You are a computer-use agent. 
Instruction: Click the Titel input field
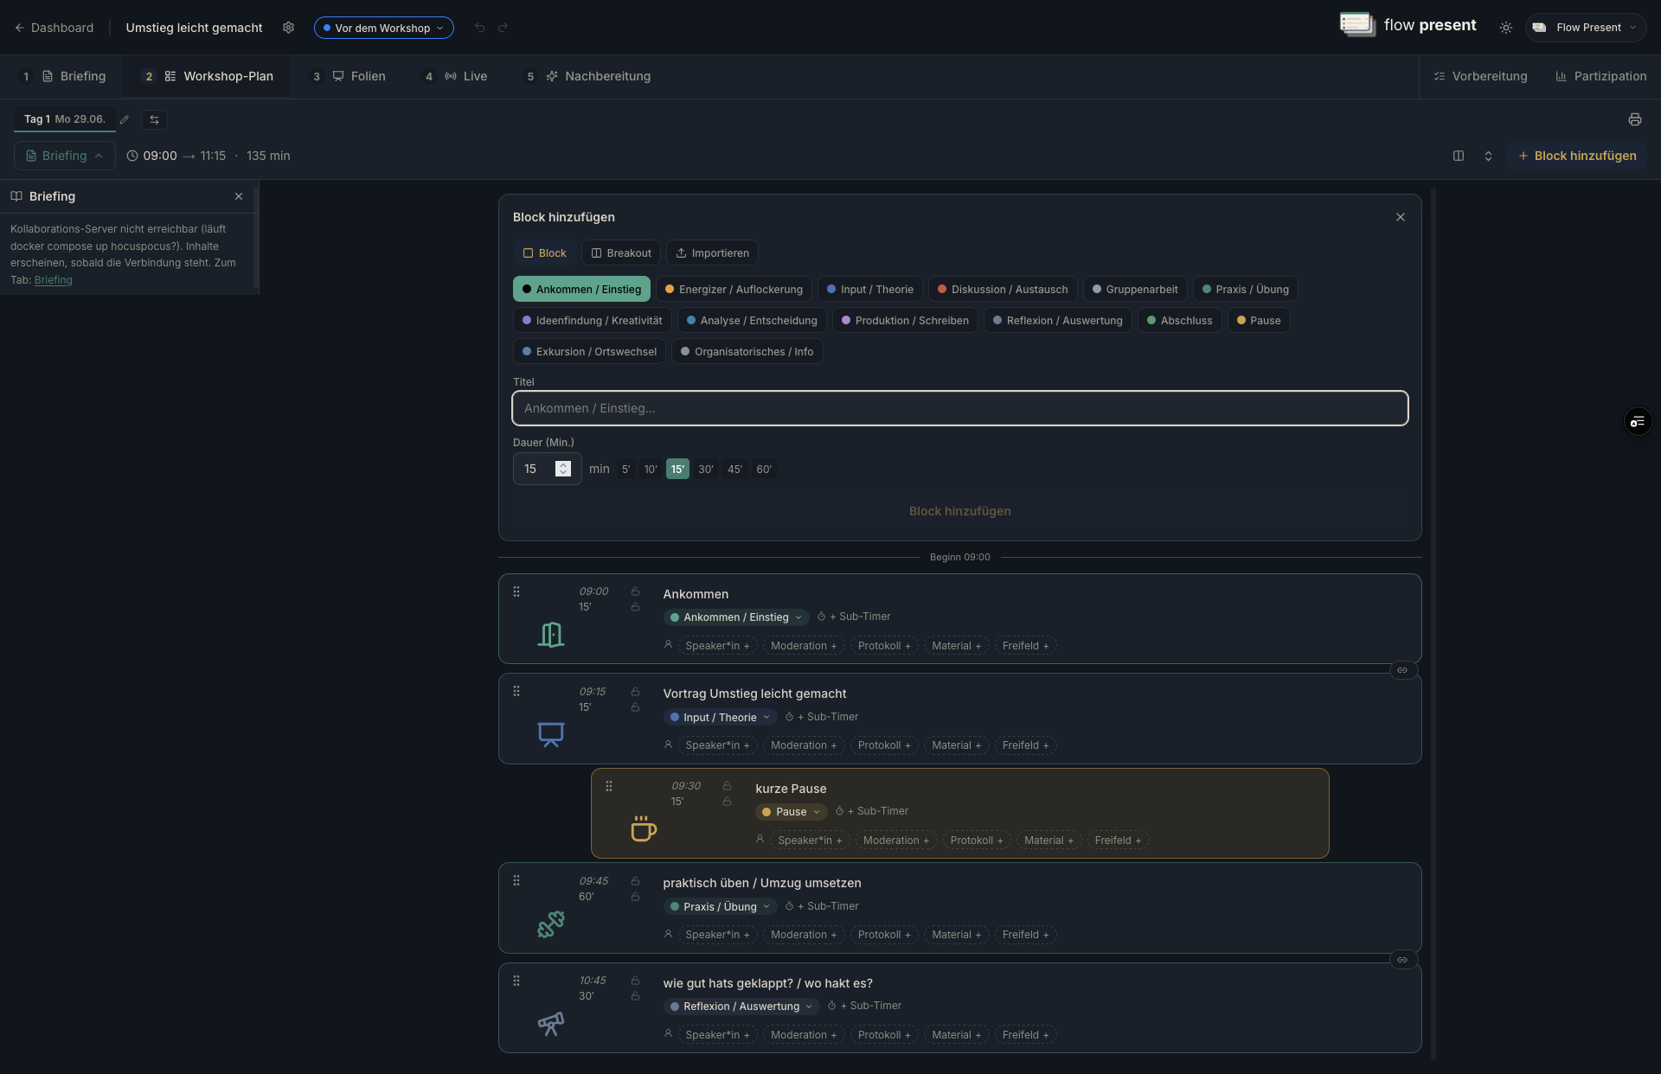tap(960, 408)
